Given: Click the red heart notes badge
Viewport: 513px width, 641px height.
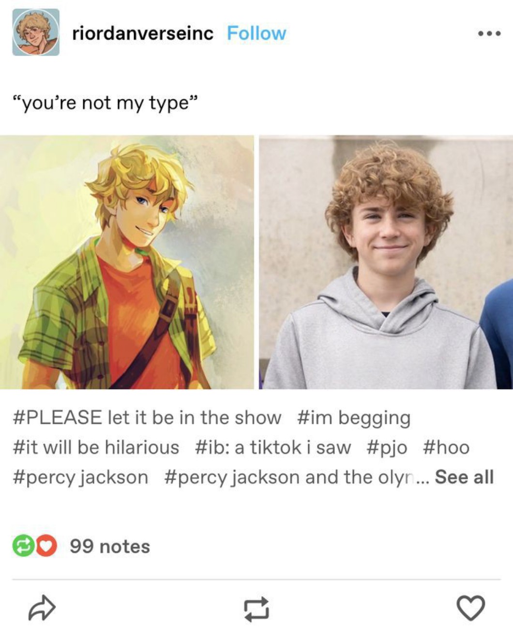Looking at the screenshot, I should pos(46,546).
